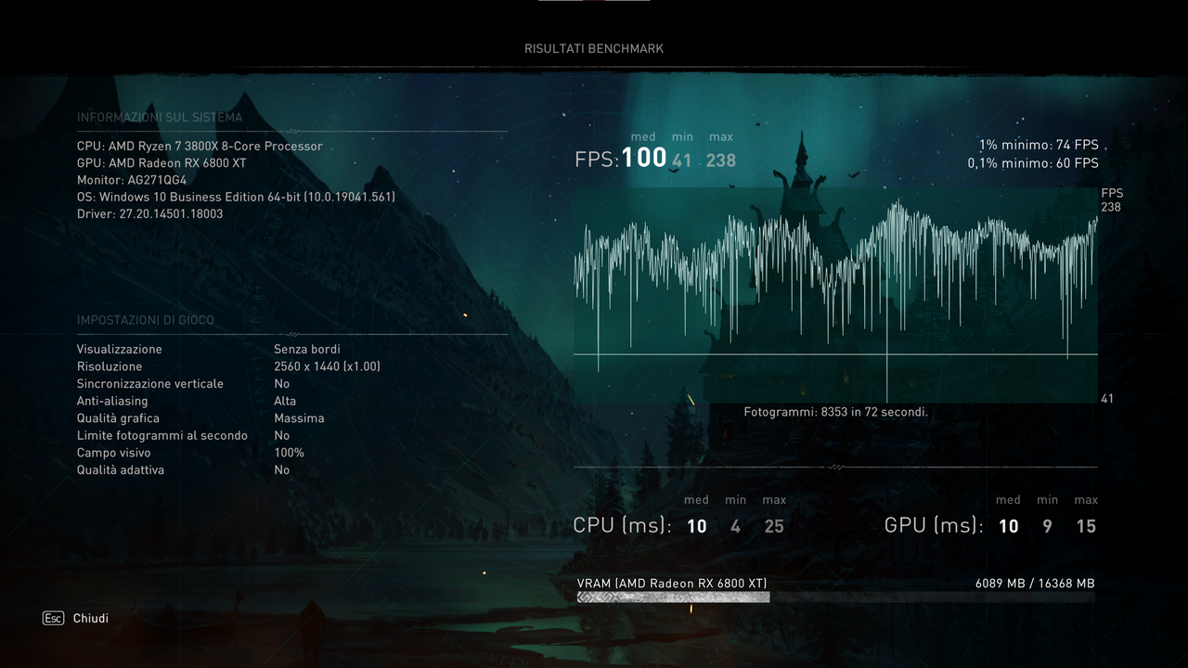The height and width of the screenshot is (668, 1188).
Task: Select the min FPS value 41
Action: (682, 160)
